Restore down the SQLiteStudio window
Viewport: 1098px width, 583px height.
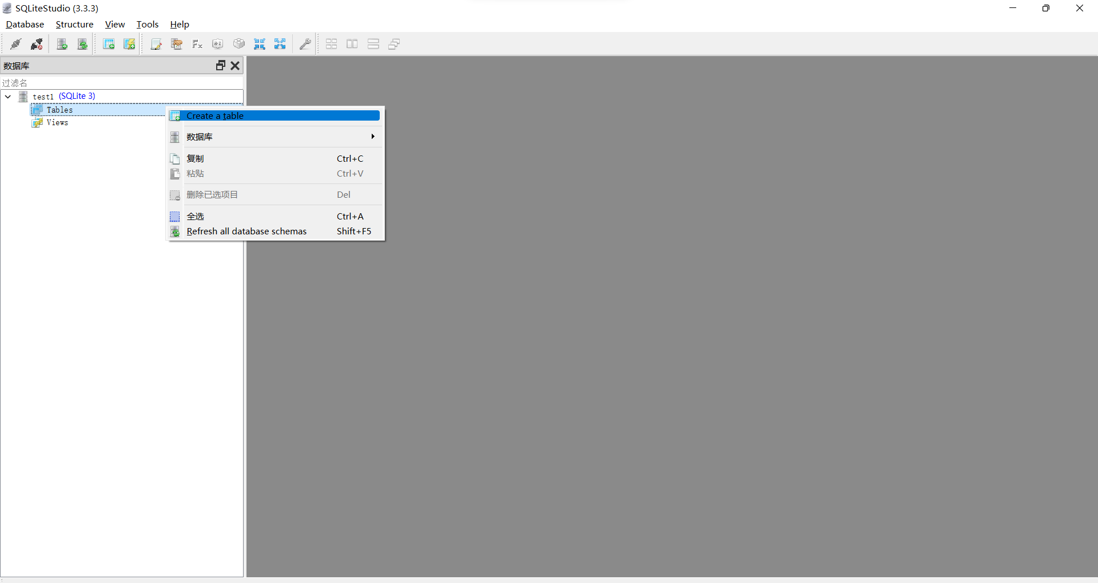click(x=1046, y=8)
